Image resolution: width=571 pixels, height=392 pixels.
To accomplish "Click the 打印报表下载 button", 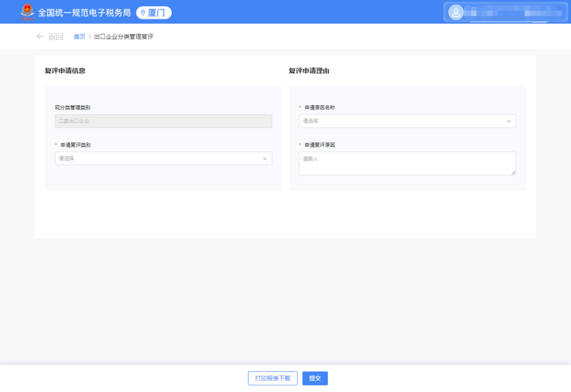I will click(273, 378).
